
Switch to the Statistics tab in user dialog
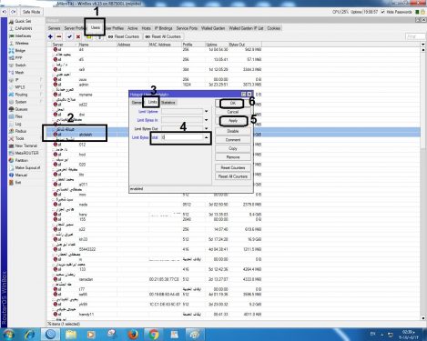[x=168, y=103]
